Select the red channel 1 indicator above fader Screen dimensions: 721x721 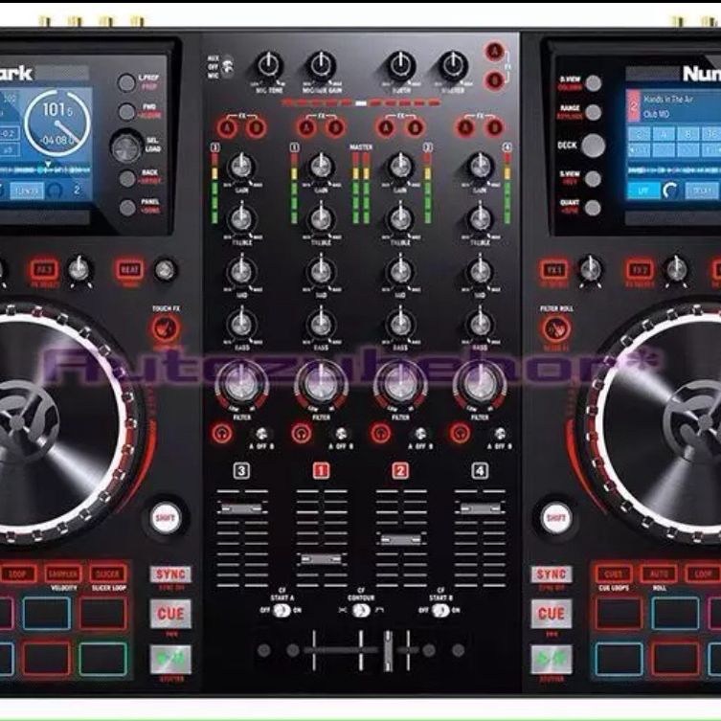pyautogui.click(x=321, y=471)
